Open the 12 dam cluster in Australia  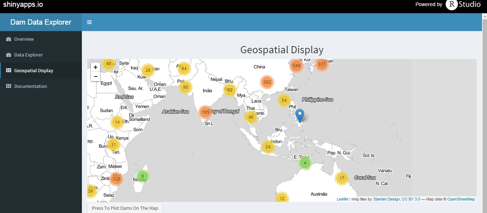pyautogui.click(x=282, y=197)
